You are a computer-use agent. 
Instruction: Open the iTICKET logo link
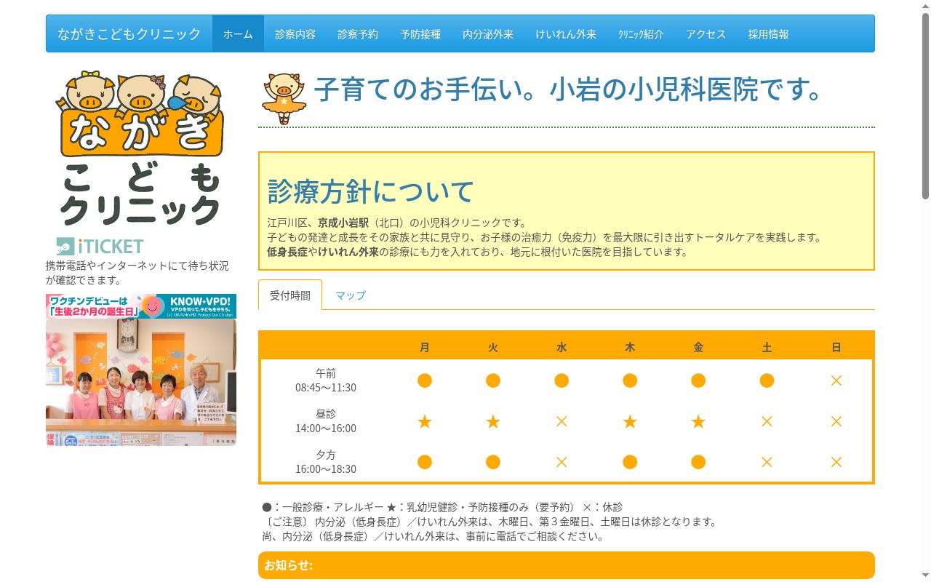coord(100,246)
